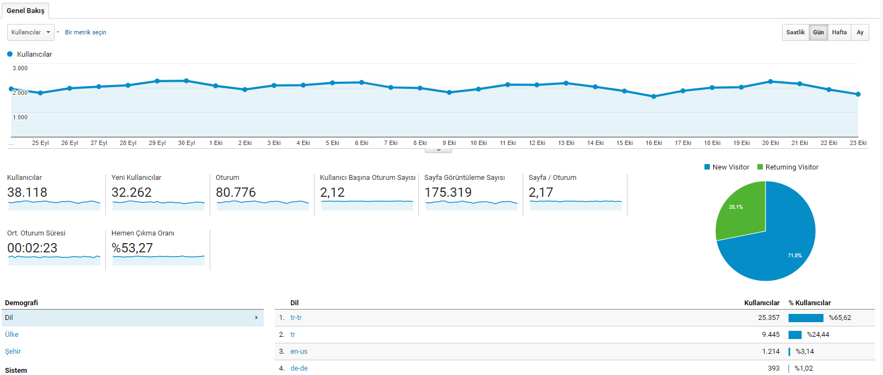Open the de-de language link
The image size is (883, 375).
pyautogui.click(x=299, y=368)
